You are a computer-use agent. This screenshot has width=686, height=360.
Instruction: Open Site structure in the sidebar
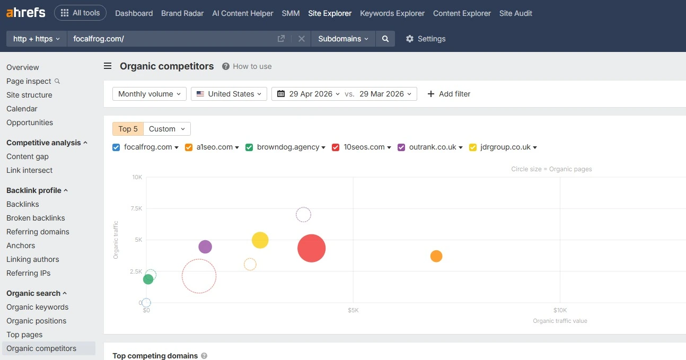click(x=29, y=95)
